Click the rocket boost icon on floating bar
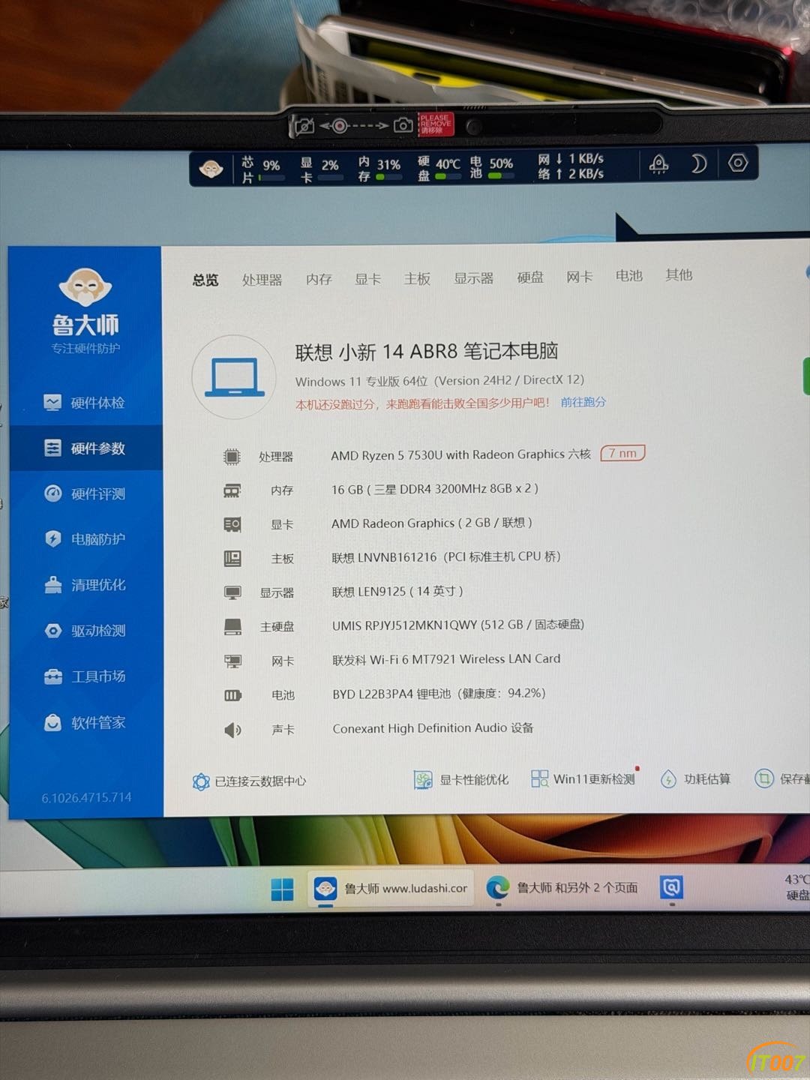810x1080 pixels. coord(658,163)
